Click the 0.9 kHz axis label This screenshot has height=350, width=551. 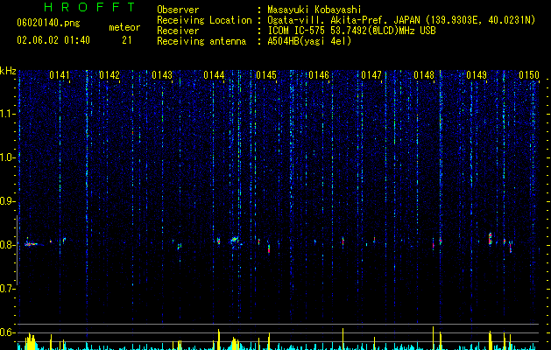pyautogui.click(x=8, y=201)
